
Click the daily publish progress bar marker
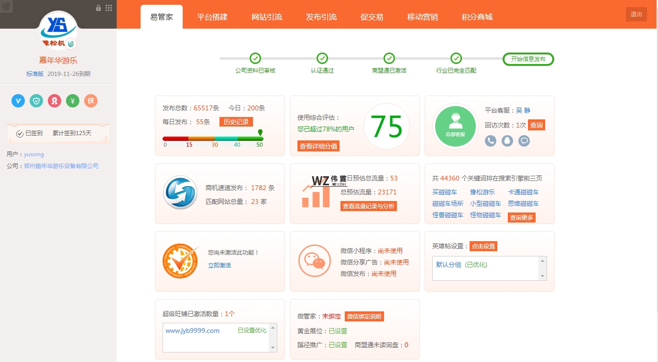tap(260, 133)
